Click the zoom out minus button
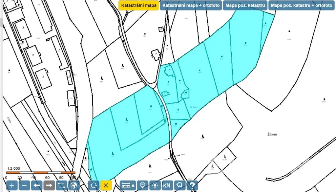The height and width of the screenshot is (192, 336). coord(24,185)
